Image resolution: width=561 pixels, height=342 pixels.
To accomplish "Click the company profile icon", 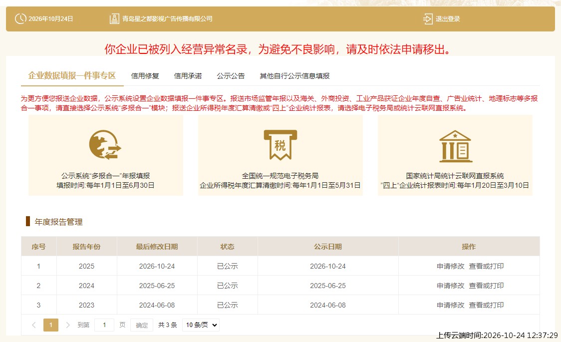I will coord(114,18).
